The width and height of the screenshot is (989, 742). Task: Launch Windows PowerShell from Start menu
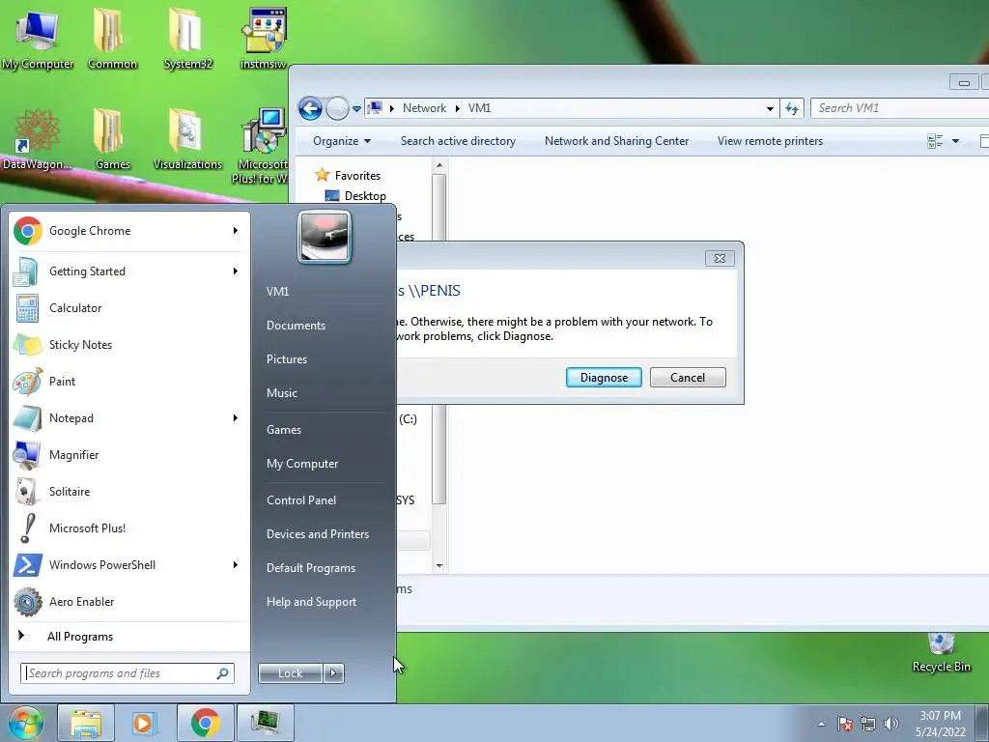(128, 564)
